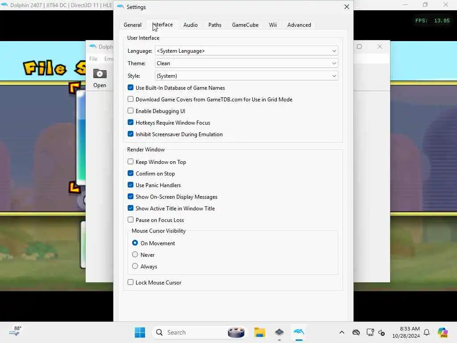Open the weather widget showing 88°
Screen dimensions: 457x343
coord(15,331)
